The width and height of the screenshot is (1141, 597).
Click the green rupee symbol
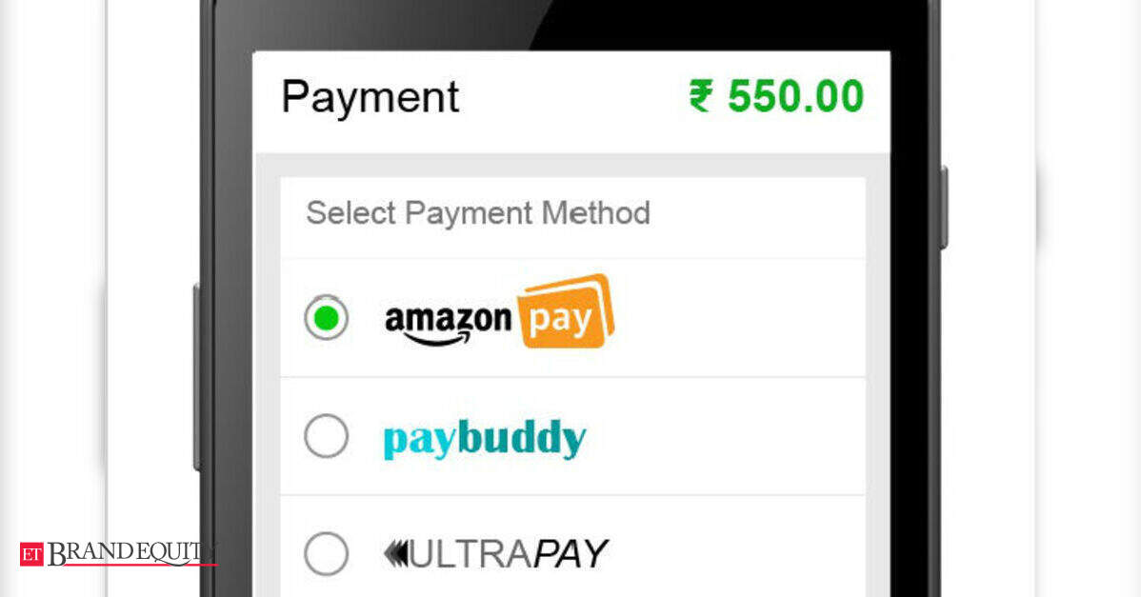click(x=702, y=97)
